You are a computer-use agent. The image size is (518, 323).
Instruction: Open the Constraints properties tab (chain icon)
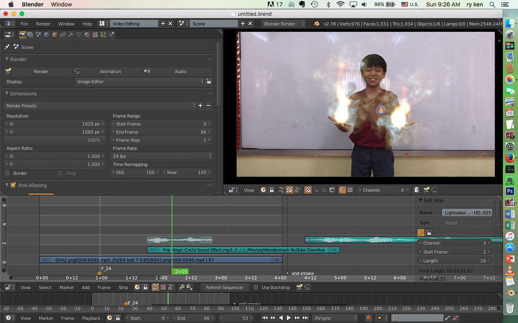pos(63,35)
